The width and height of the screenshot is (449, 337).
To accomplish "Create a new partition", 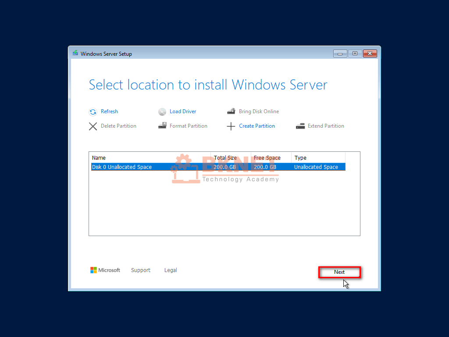I will tap(251, 126).
